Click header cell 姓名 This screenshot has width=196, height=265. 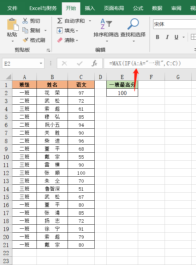coord(52,85)
